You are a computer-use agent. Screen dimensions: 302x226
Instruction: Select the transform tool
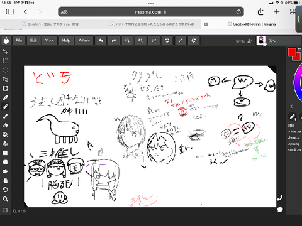(5, 79)
